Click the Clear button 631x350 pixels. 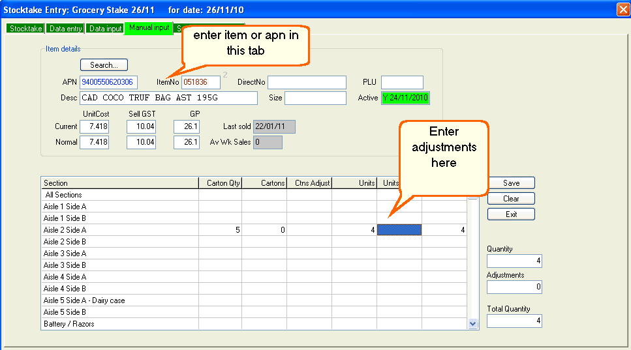[x=511, y=199]
